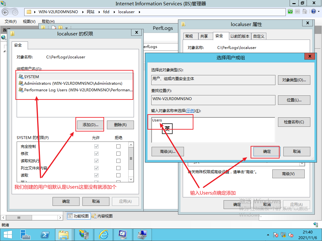Click the home icon in IIS toolbar

pos(304,11)
